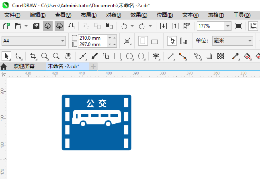Select the Freehand line tool

(83, 56)
